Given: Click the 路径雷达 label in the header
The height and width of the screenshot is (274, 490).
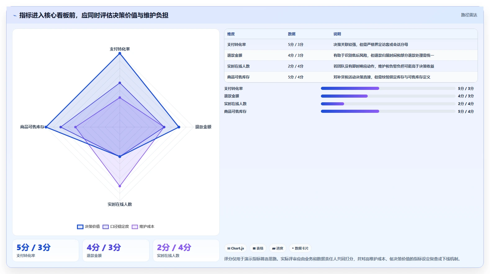Looking at the screenshot, I should click(469, 15).
